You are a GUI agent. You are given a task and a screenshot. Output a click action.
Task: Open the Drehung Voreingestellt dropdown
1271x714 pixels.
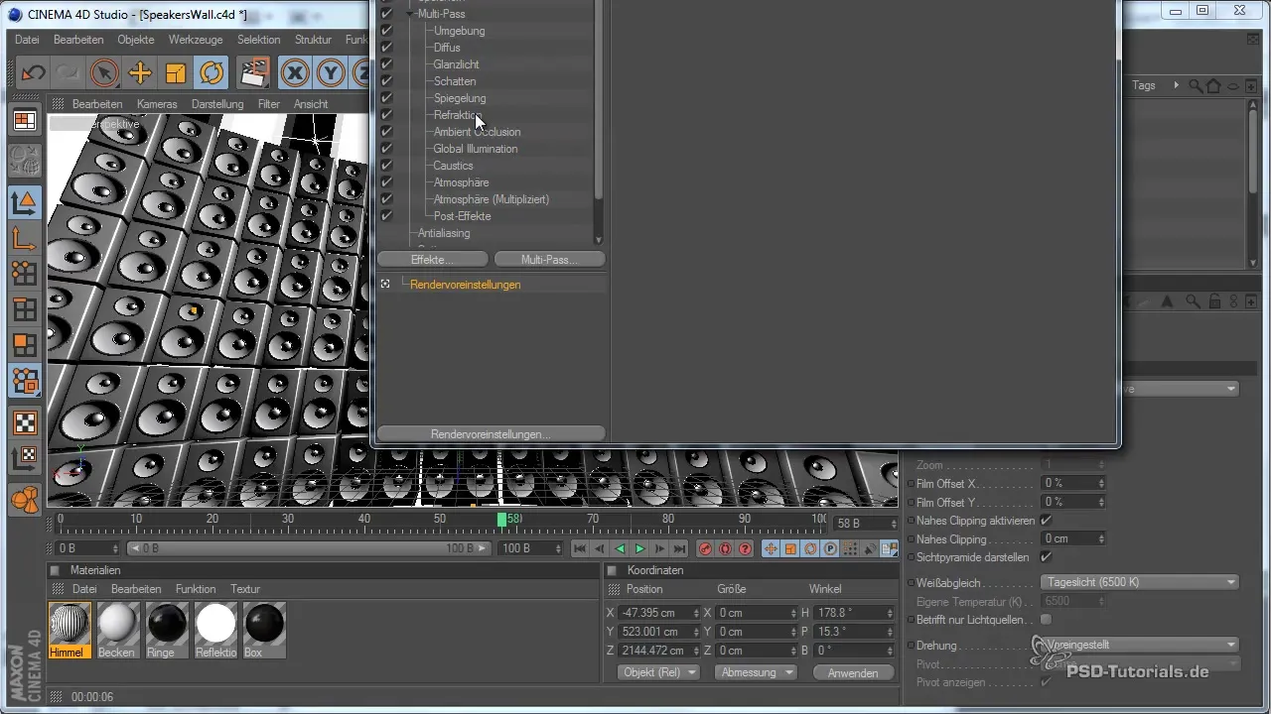click(1139, 645)
